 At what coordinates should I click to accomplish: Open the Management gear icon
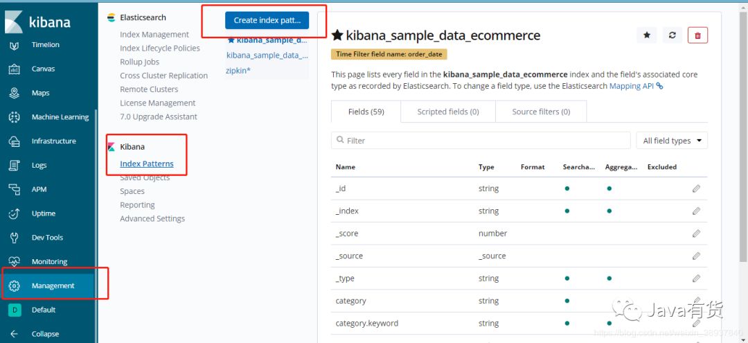[x=15, y=285]
